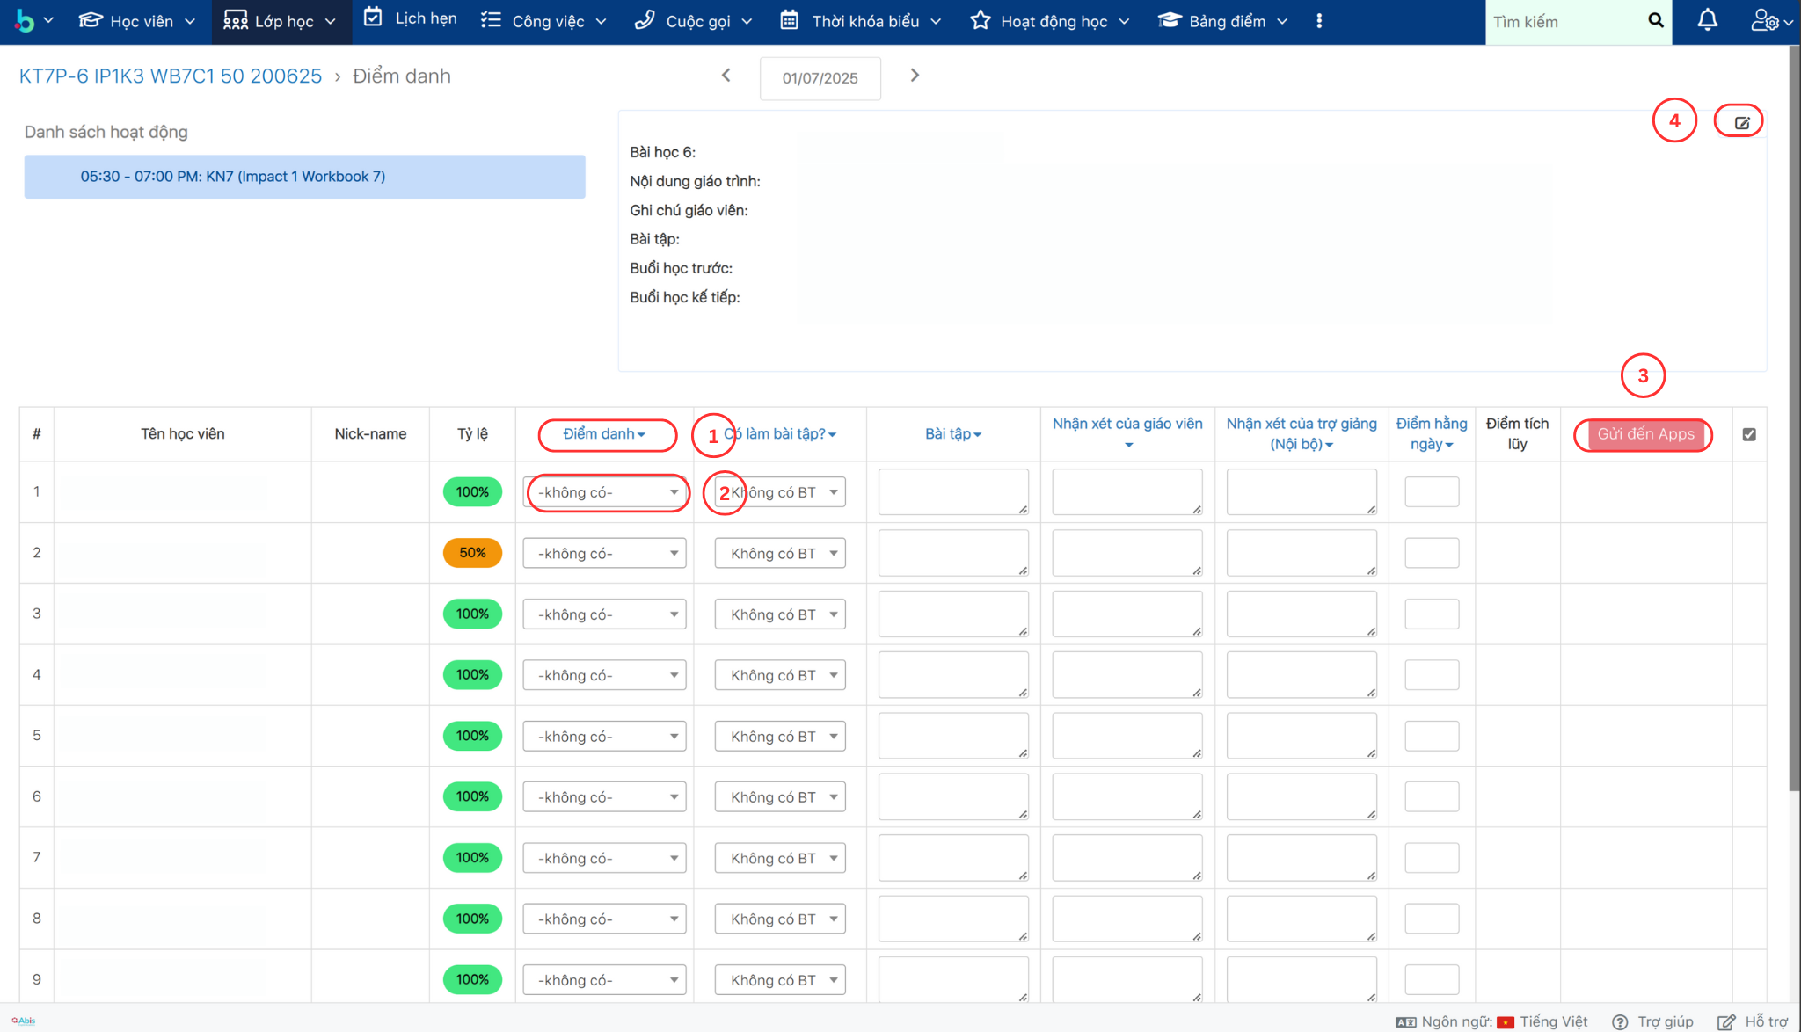Click the Gửi đến Apps button

click(1644, 434)
